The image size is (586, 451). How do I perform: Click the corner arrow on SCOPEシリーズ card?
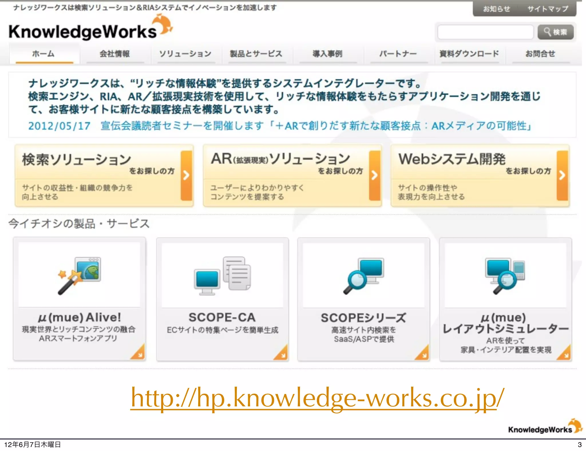422,353
